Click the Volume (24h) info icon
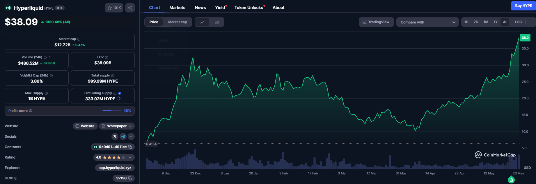Screen dimensions: 536x184 coord(45,57)
